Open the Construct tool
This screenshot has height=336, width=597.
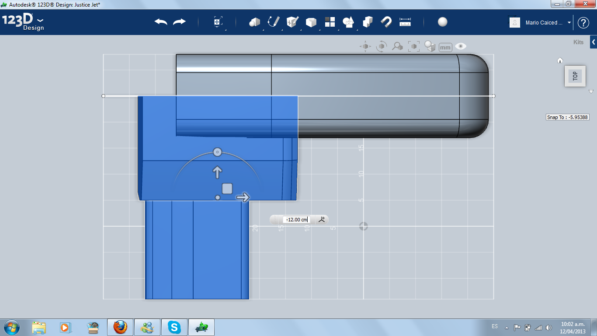coord(292,22)
